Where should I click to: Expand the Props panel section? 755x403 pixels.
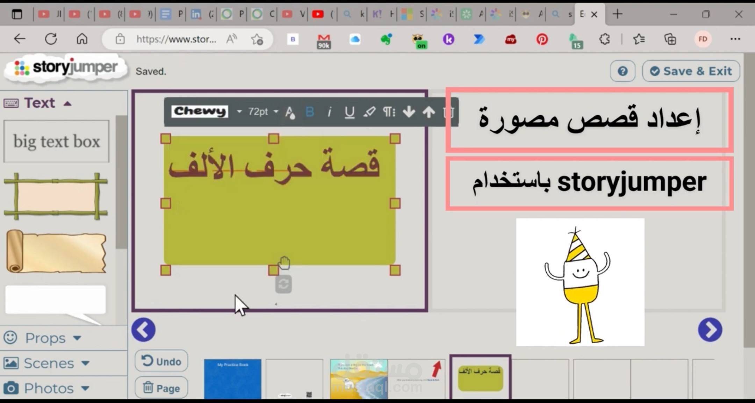43,338
